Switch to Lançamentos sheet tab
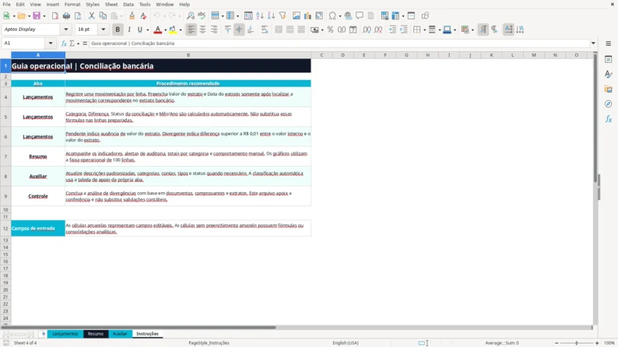 pyautogui.click(x=65, y=334)
